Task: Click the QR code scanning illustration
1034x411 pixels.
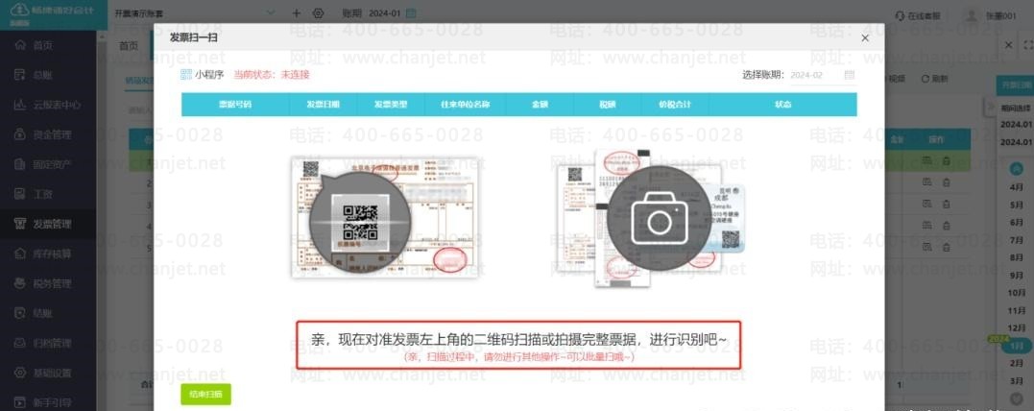Action: click(x=384, y=216)
